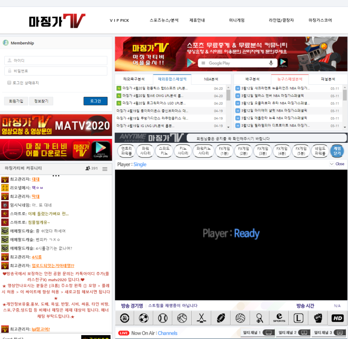Click the Google Play icon on top banner
This screenshot has height=339, width=348.
[283, 63]
